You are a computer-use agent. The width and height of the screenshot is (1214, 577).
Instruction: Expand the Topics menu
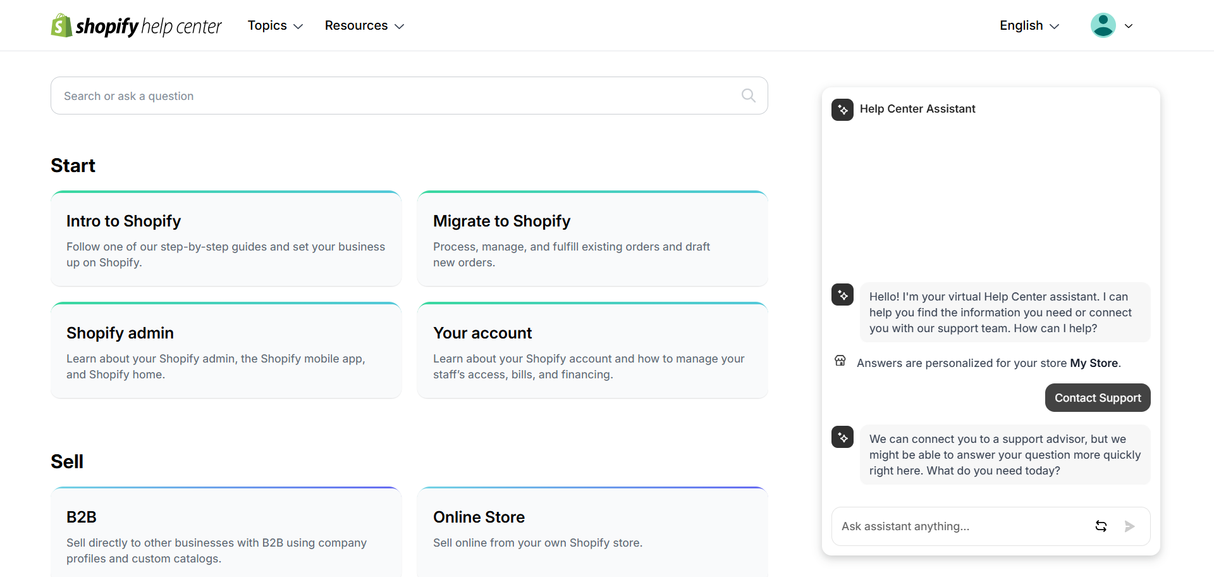pyautogui.click(x=274, y=25)
